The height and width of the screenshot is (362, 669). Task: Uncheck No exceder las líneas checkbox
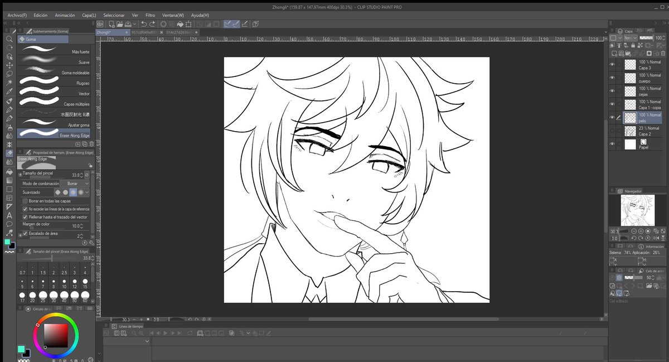25,209
